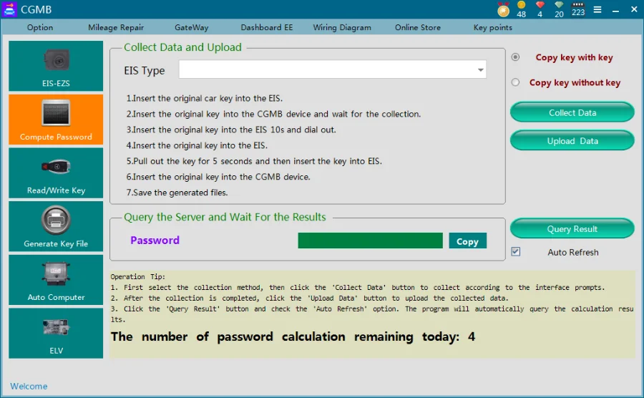Click the gold medal icon in title bar

click(x=504, y=9)
